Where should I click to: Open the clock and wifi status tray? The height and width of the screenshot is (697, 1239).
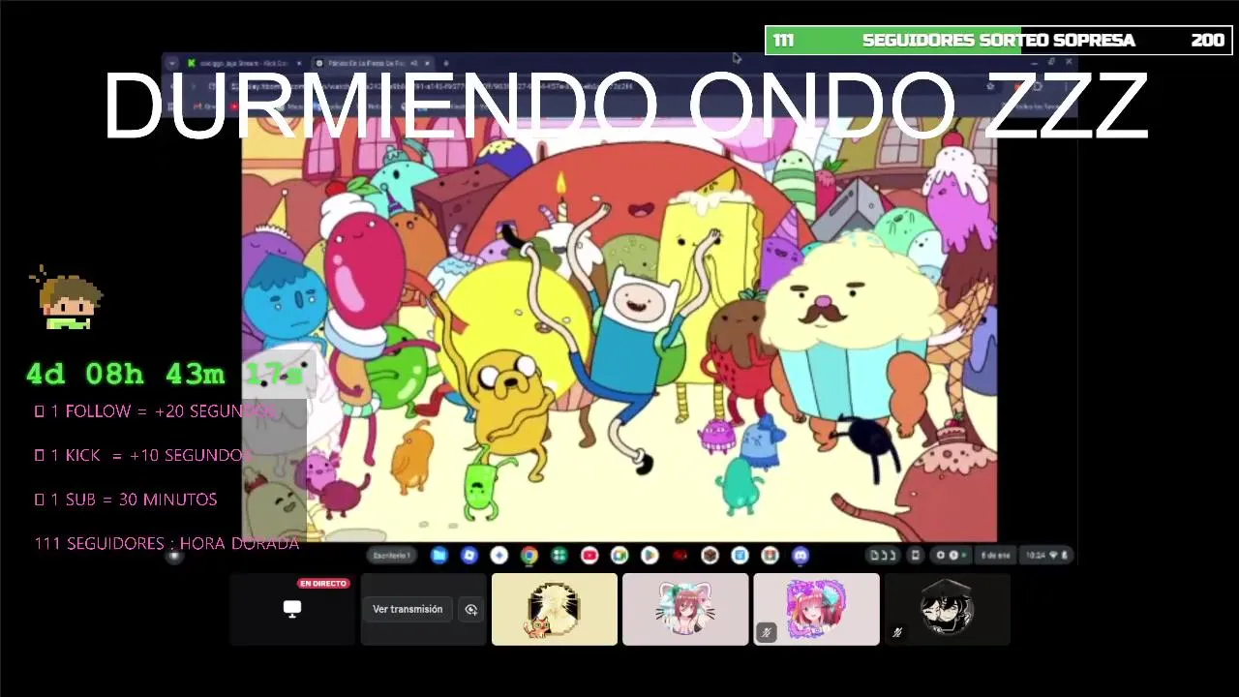tap(1046, 555)
